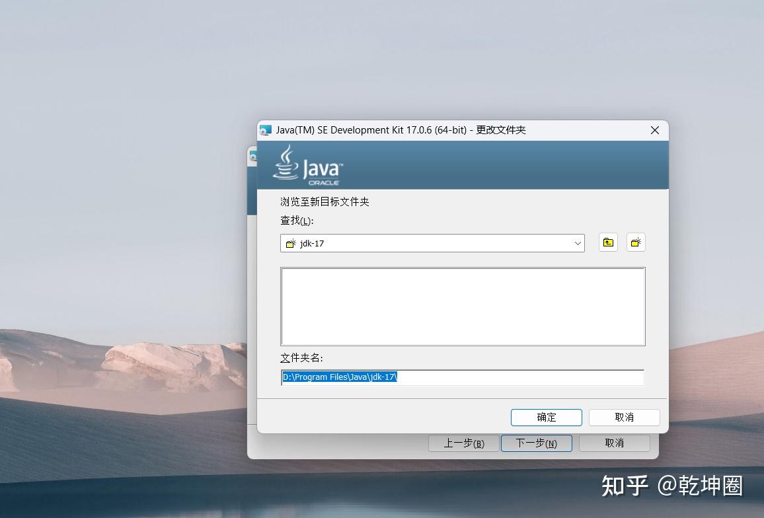Click inside the 文件夹名 text field
This screenshot has width=764, height=518.
[463, 377]
